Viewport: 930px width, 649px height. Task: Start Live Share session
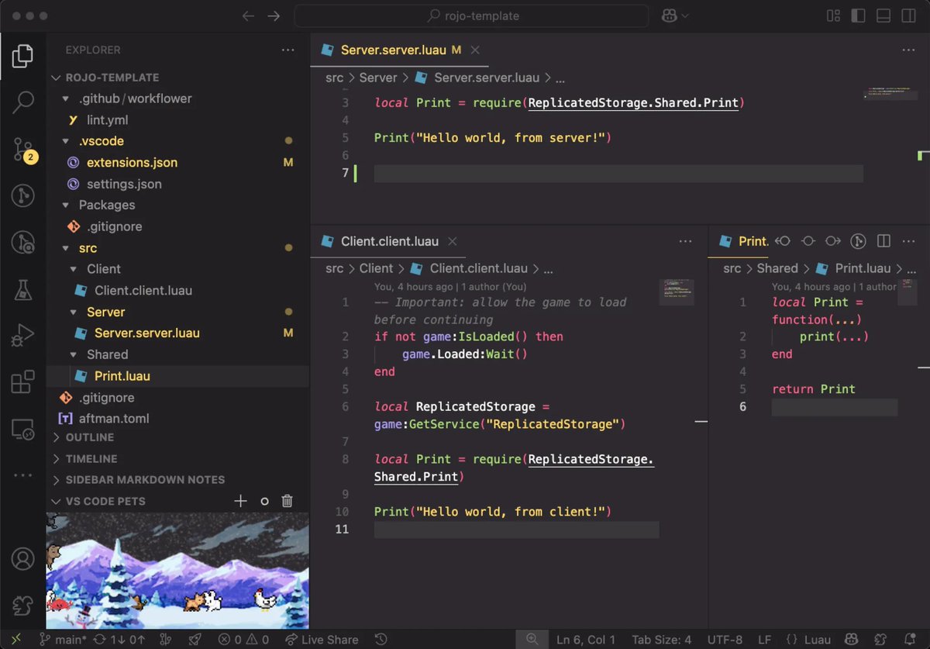pos(322,640)
